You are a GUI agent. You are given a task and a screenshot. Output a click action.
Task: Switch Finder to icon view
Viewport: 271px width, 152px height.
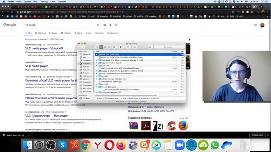tap(97, 47)
